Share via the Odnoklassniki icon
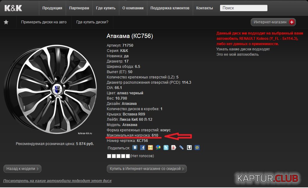This screenshot has height=188, width=308. [x=150, y=148]
